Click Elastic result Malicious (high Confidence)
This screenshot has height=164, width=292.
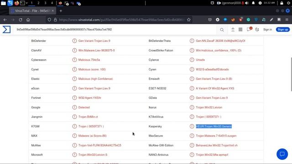(x=95, y=79)
